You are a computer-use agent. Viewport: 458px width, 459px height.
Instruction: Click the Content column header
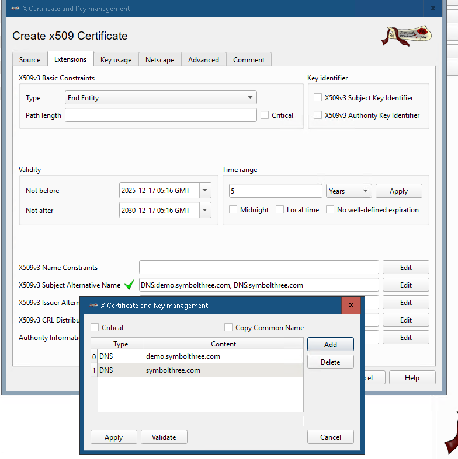(x=223, y=344)
